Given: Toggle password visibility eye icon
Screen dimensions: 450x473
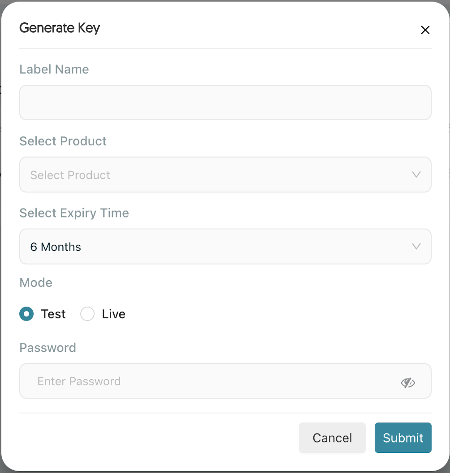Looking at the screenshot, I should [408, 382].
